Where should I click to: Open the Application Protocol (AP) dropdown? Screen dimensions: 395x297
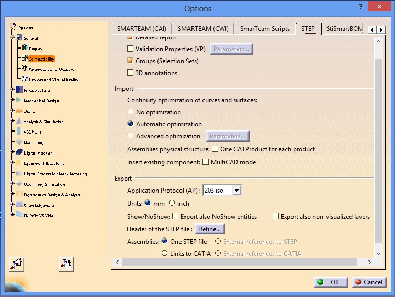tap(236, 190)
